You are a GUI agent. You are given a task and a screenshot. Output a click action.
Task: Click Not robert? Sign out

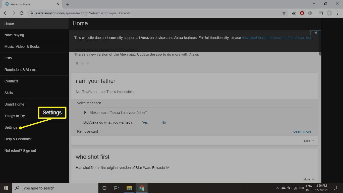(x=34, y=151)
